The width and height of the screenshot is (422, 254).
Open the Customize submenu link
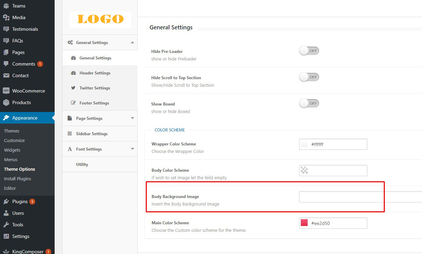(14, 140)
